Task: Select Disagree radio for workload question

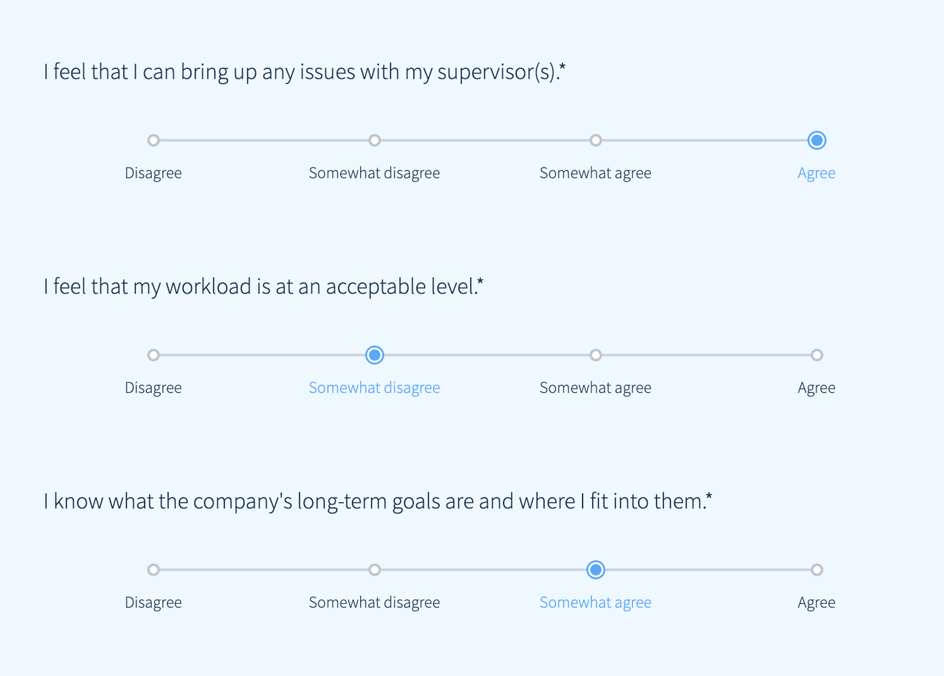Action: pos(154,355)
